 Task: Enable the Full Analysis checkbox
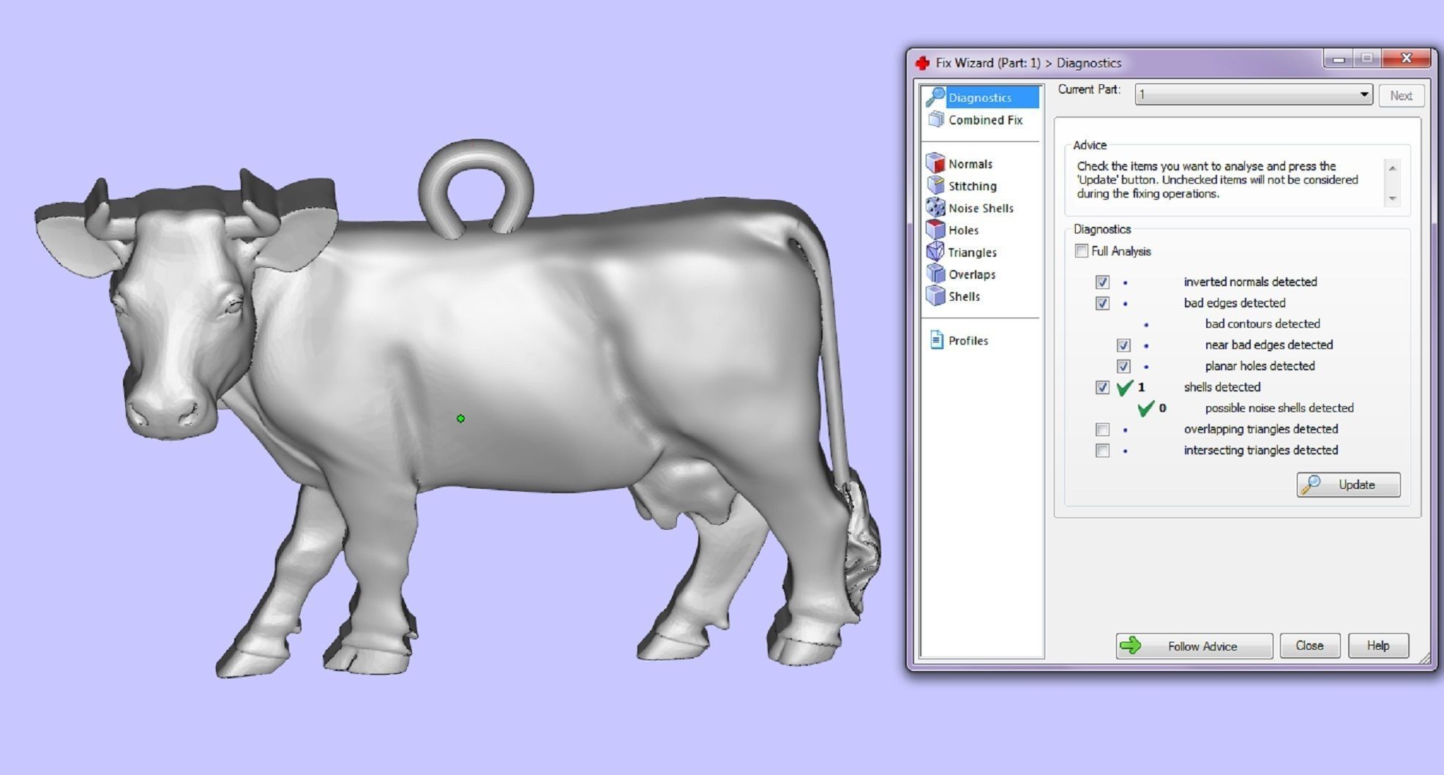(x=1081, y=251)
